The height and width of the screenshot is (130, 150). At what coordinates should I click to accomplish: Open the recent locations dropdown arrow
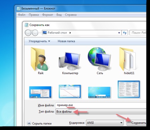click(40, 33)
